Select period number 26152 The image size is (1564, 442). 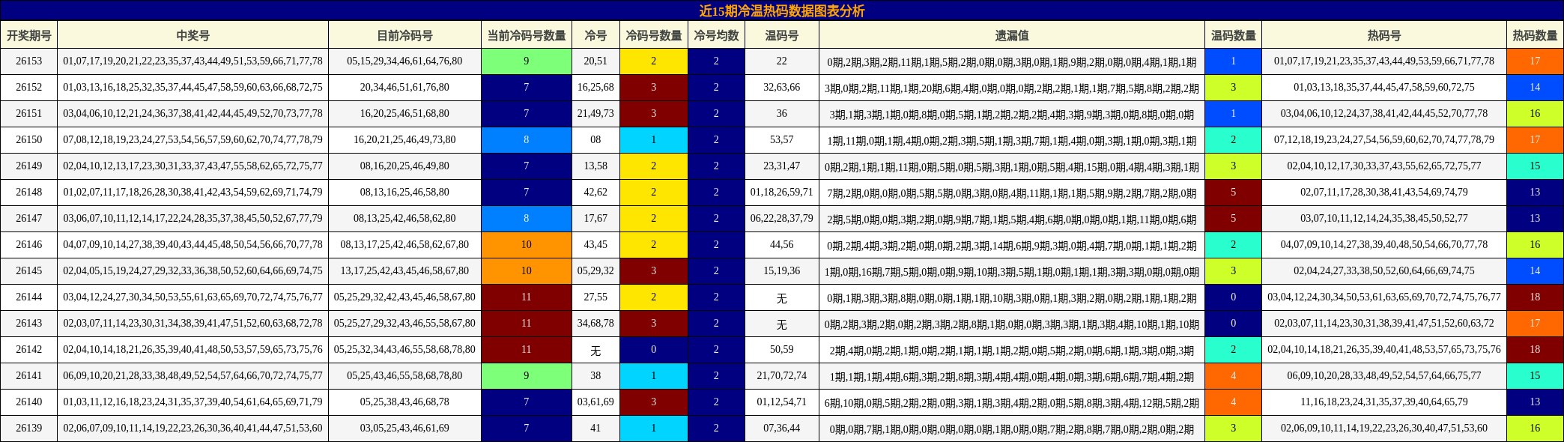(29, 88)
